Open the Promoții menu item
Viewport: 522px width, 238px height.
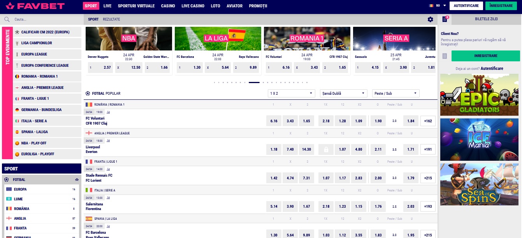click(x=258, y=6)
